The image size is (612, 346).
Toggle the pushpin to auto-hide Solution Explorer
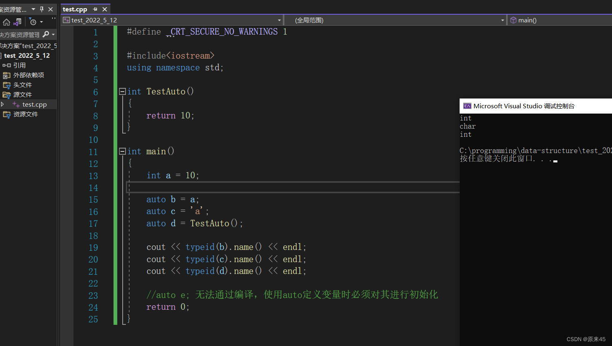(x=41, y=9)
